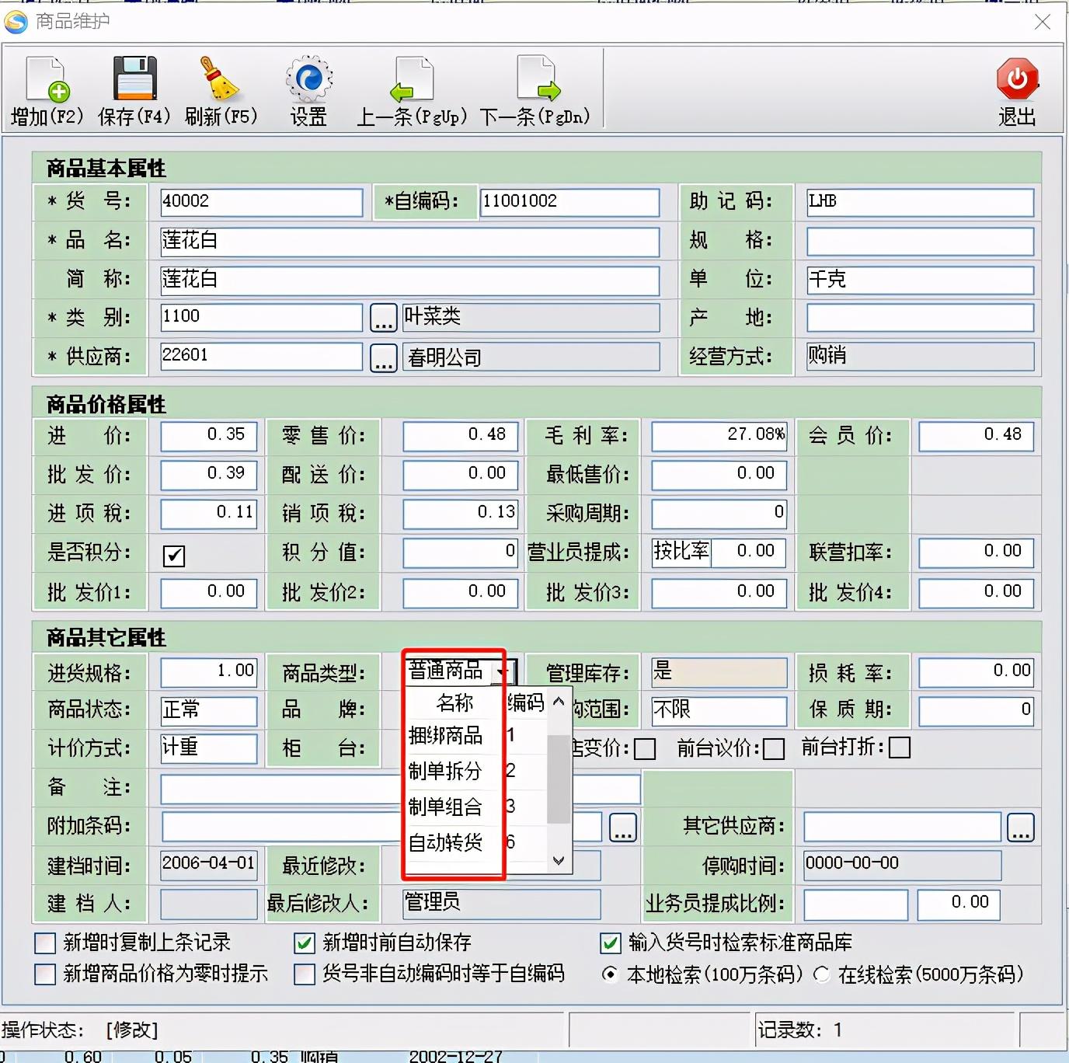Click dropdown list scroll up arrow
The height and width of the screenshot is (1063, 1069).
(x=559, y=702)
